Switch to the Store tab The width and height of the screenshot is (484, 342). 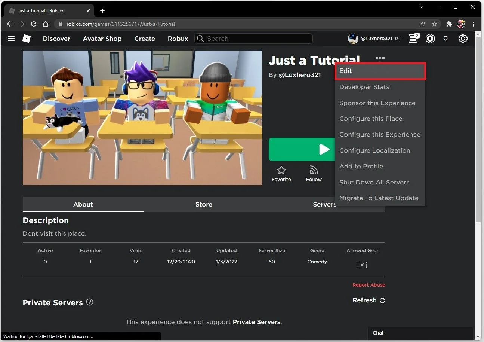pyautogui.click(x=204, y=204)
